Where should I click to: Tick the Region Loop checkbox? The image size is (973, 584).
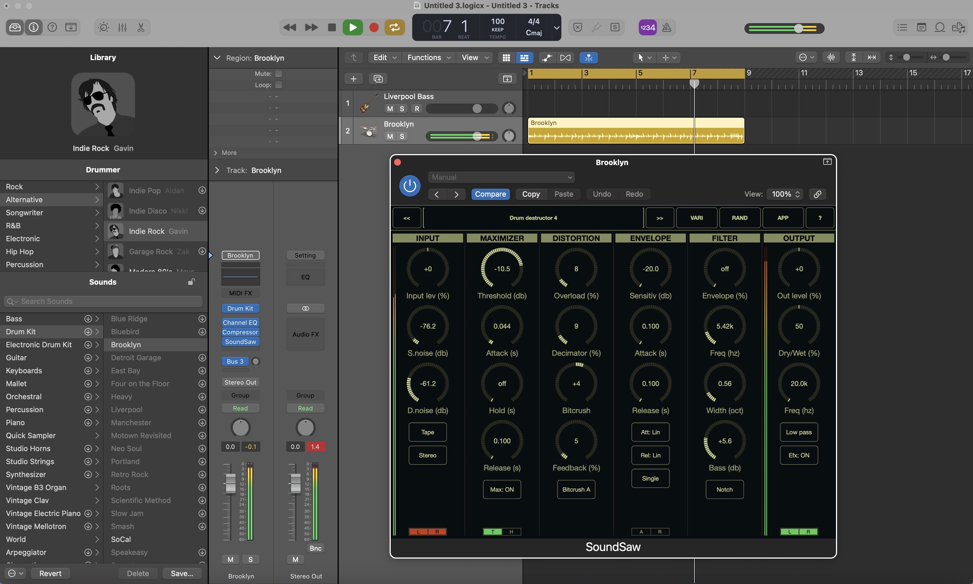279,85
